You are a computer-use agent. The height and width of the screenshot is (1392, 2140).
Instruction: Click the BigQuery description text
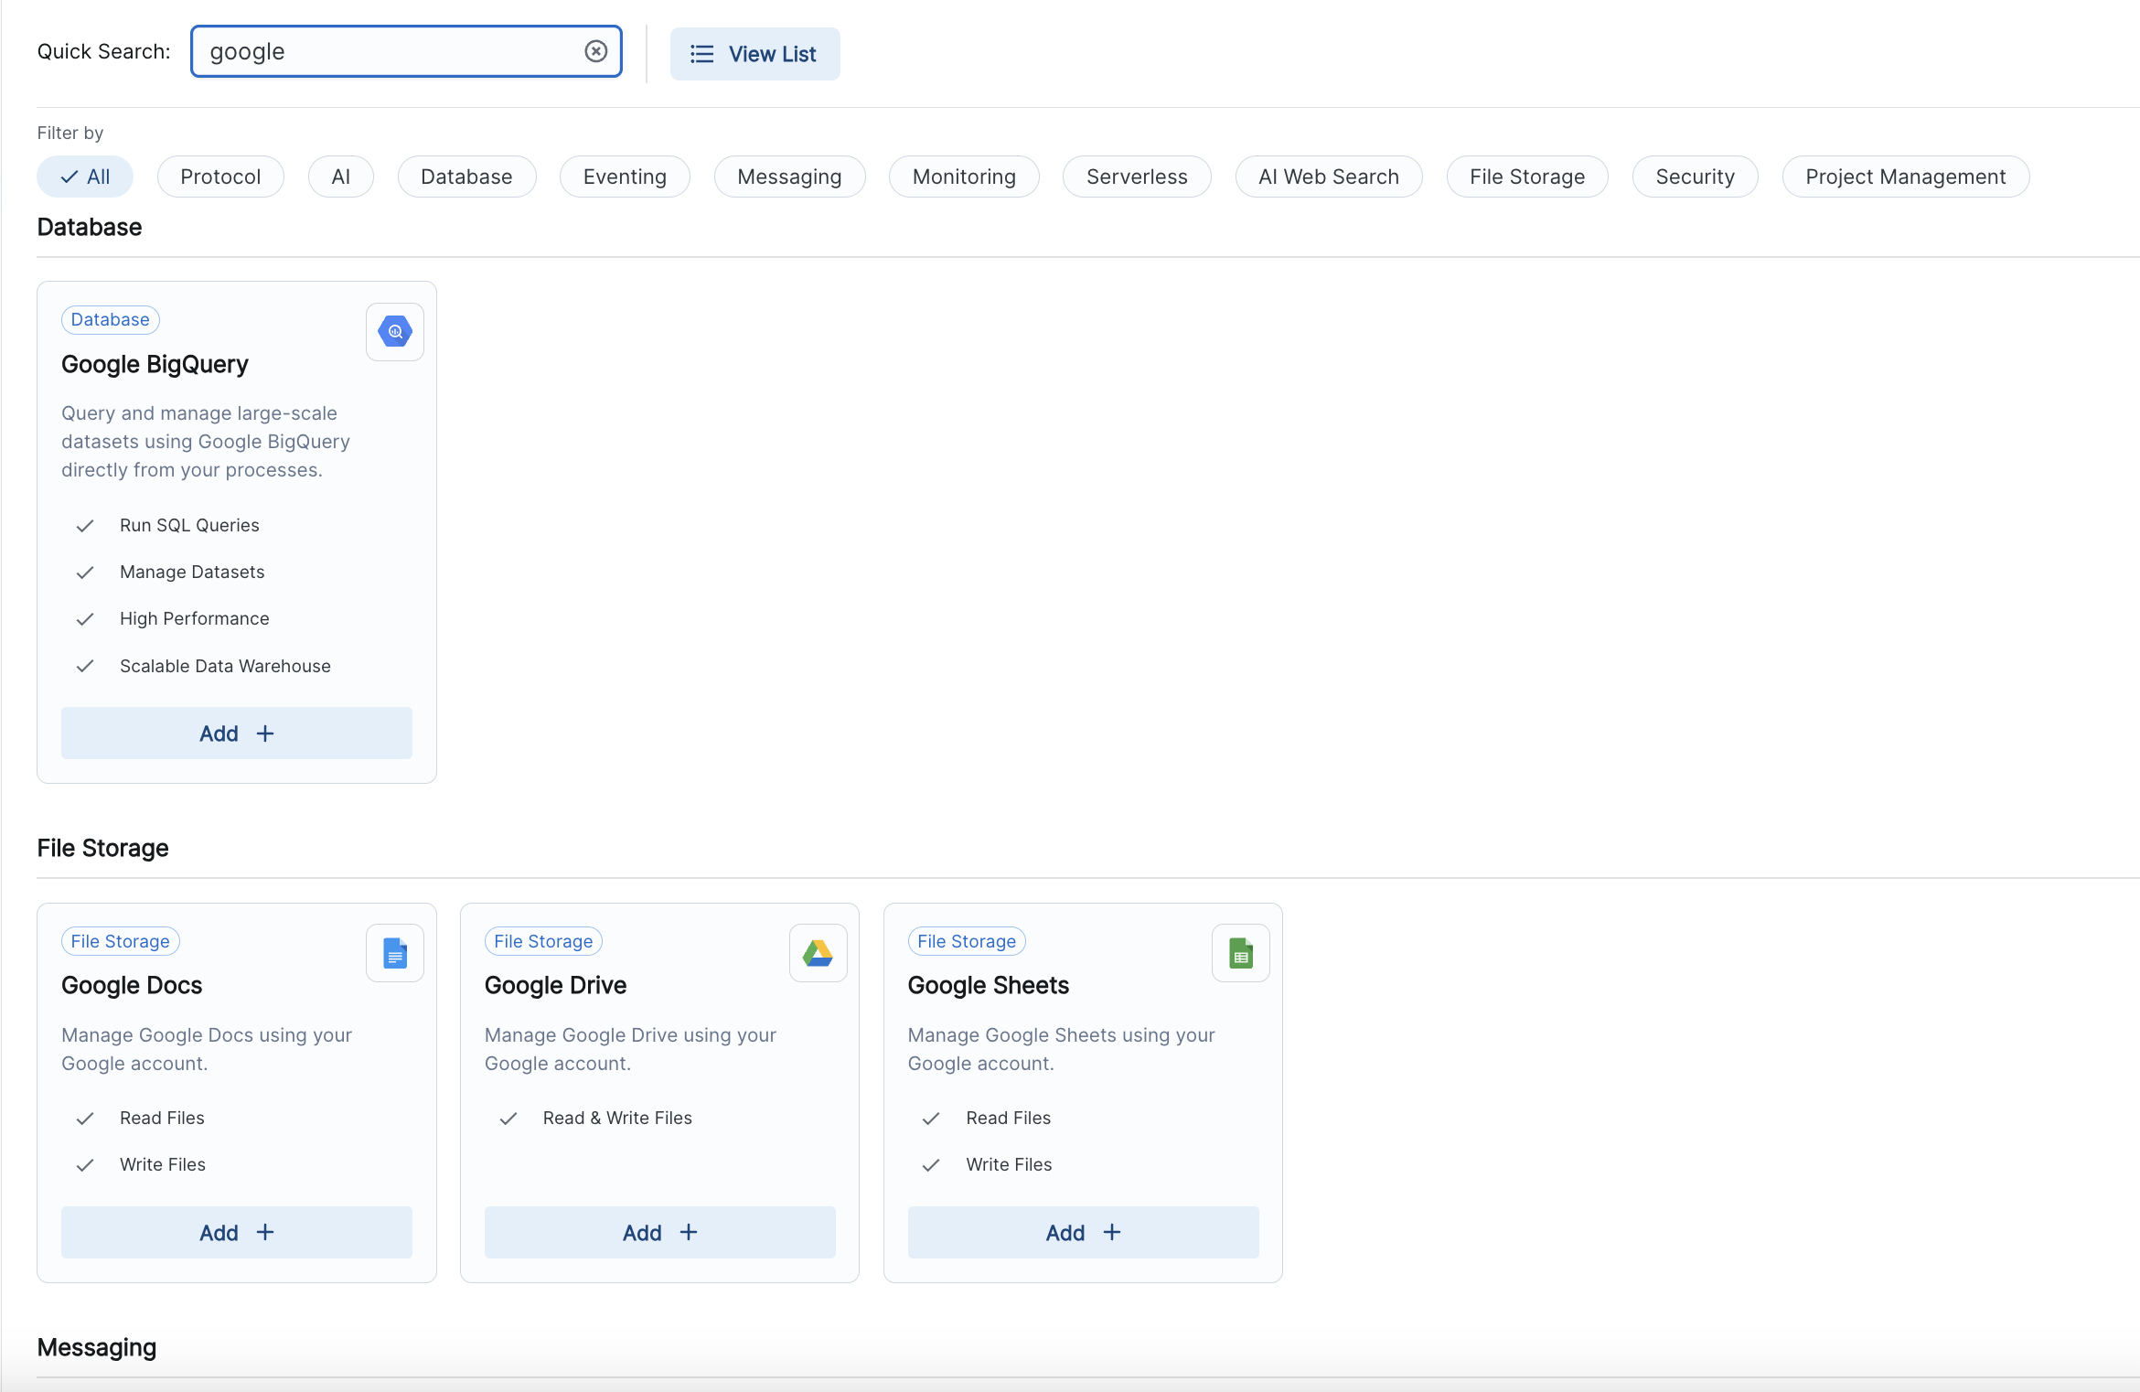(206, 442)
